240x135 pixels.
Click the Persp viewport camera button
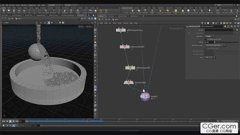[81, 26]
